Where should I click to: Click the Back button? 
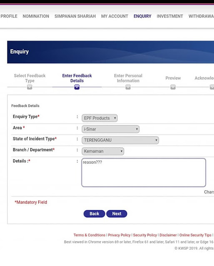94,214
